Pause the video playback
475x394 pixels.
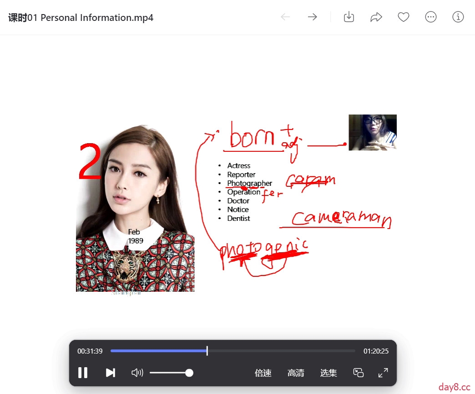pos(83,373)
